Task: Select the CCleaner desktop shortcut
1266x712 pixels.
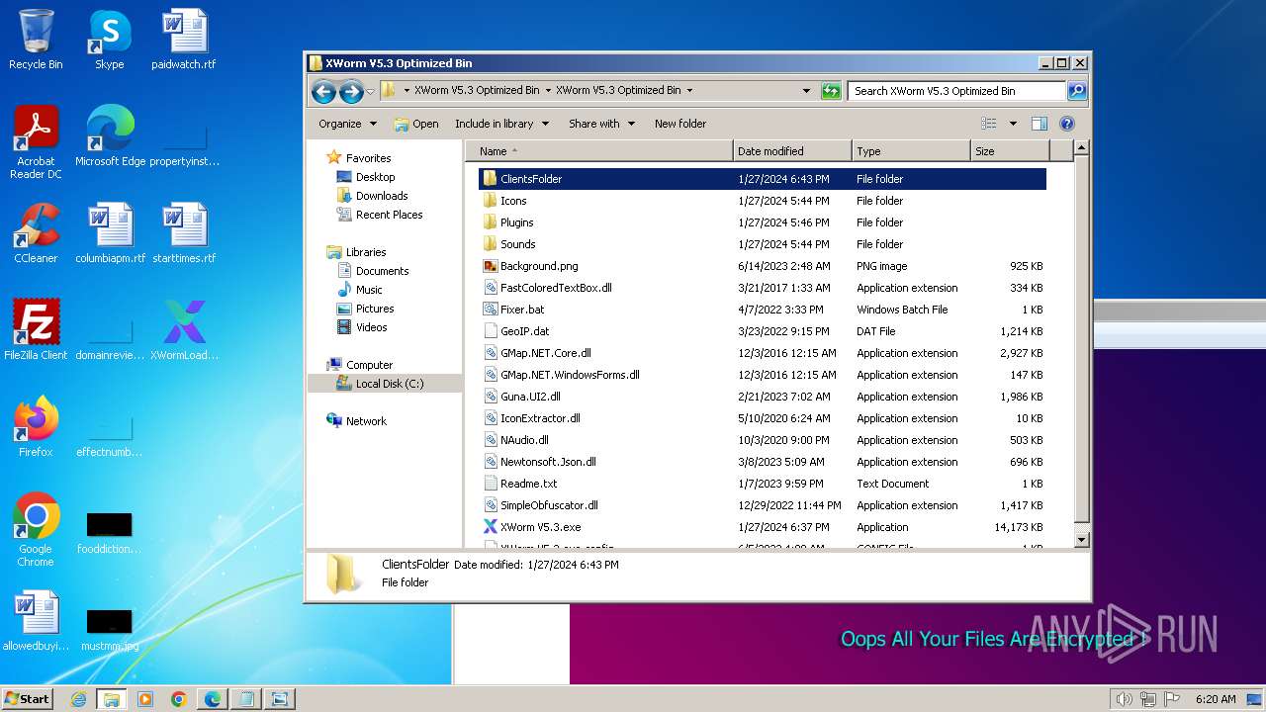Action: click(36, 233)
